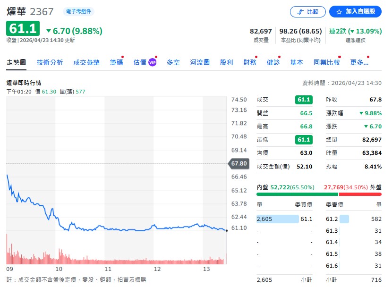This screenshot has height=287, width=392.
Task: Click the compare icon beside 比較
Action: [299, 12]
